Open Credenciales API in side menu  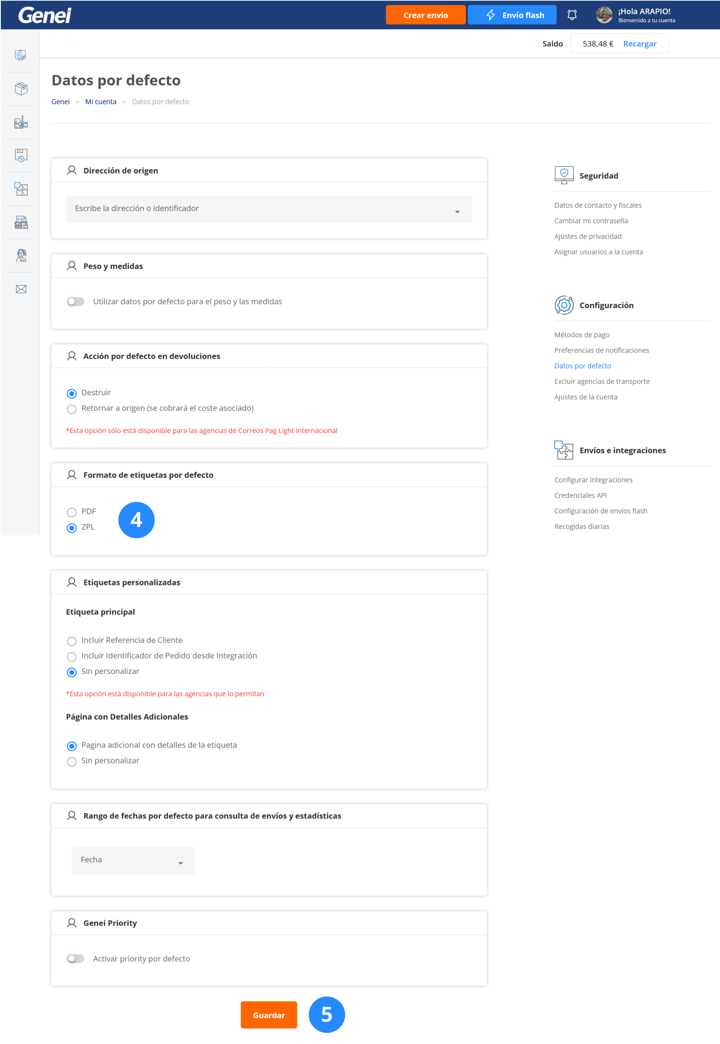coord(580,495)
